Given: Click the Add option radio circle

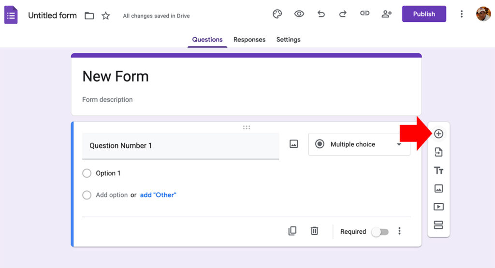Looking at the screenshot, I should point(87,195).
